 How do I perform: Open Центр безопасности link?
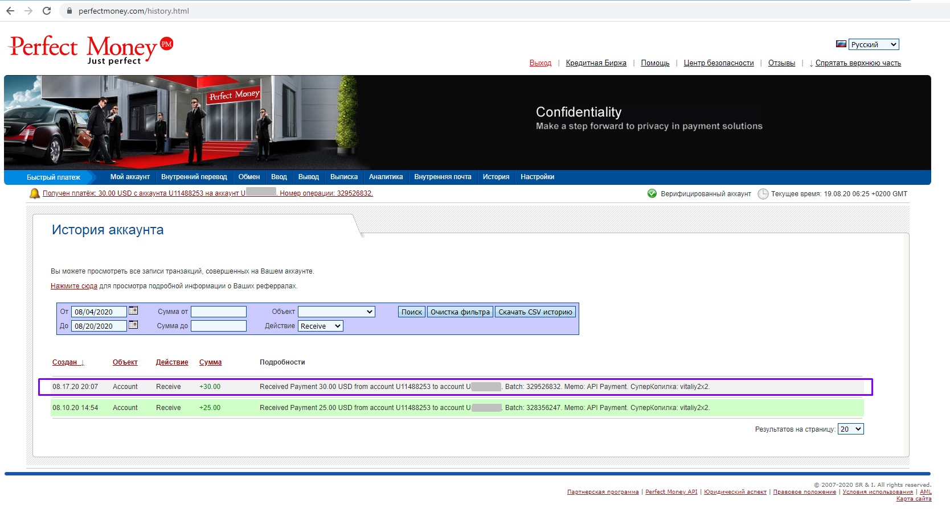point(719,63)
